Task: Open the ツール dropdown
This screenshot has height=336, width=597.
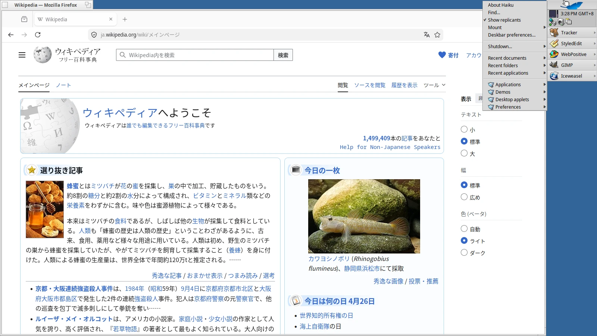Action: pos(434,85)
